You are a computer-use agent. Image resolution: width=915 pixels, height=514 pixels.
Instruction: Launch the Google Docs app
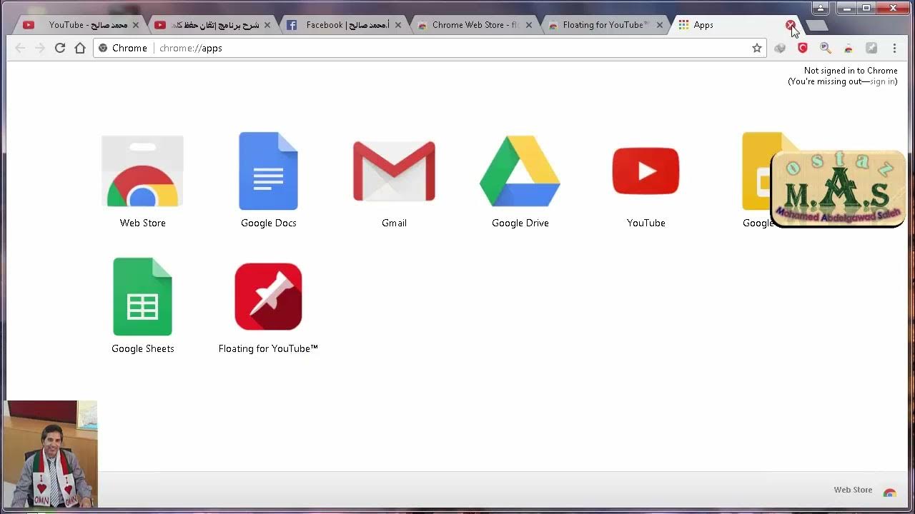click(x=268, y=171)
